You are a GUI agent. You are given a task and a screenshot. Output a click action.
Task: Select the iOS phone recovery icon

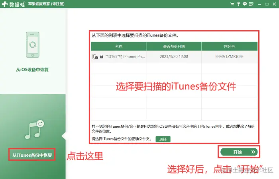tap(33, 45)
